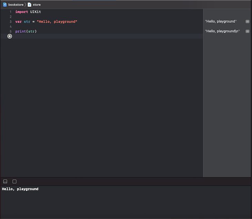Click the "Hello, playground" string literal in code
This screenshot has width=252, height=219.
pyautogui.click(x=57, y=22)
